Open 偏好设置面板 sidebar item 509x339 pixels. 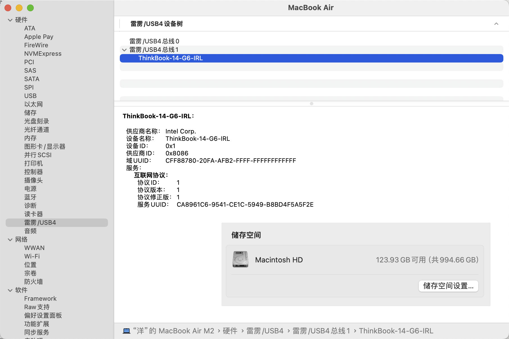43,316
